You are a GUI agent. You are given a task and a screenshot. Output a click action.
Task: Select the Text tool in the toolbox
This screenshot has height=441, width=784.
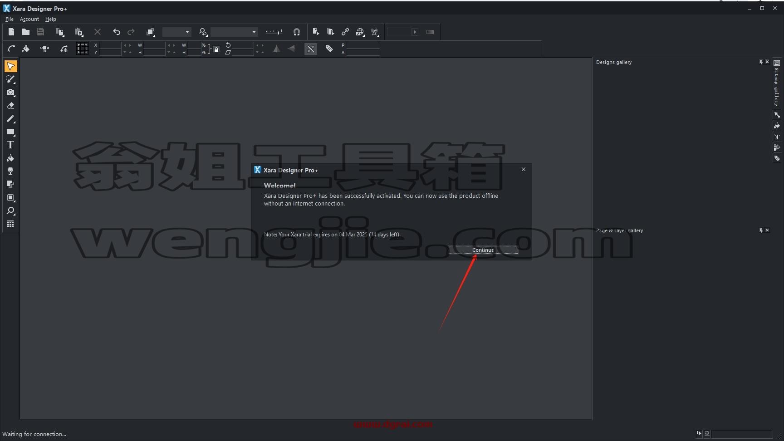[x=10, y=145]
